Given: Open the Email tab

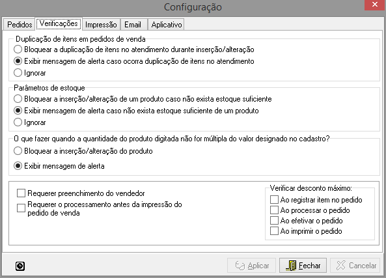Looking at the screenshot, I should pos(133,25).
